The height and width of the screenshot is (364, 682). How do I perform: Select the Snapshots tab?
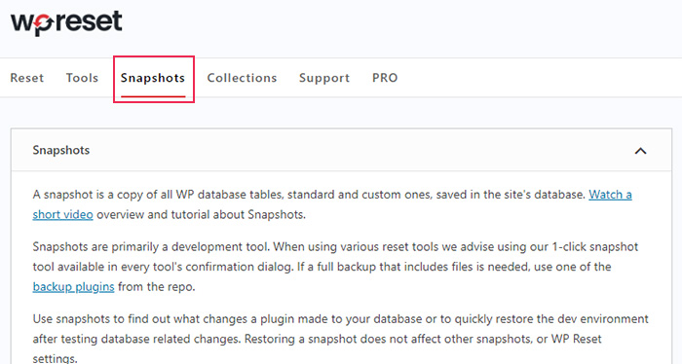click(x=153, y=78)
